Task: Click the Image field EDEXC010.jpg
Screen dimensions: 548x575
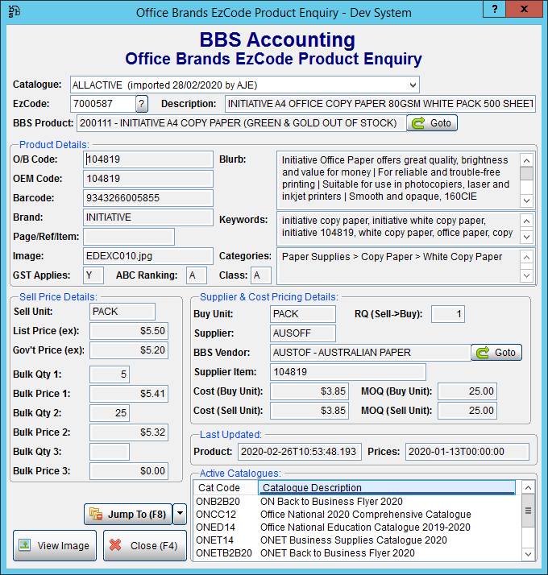Action: point(148,256)
